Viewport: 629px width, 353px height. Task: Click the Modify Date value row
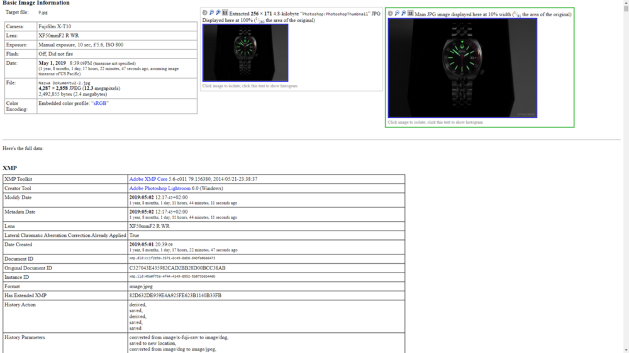(266, 200)
